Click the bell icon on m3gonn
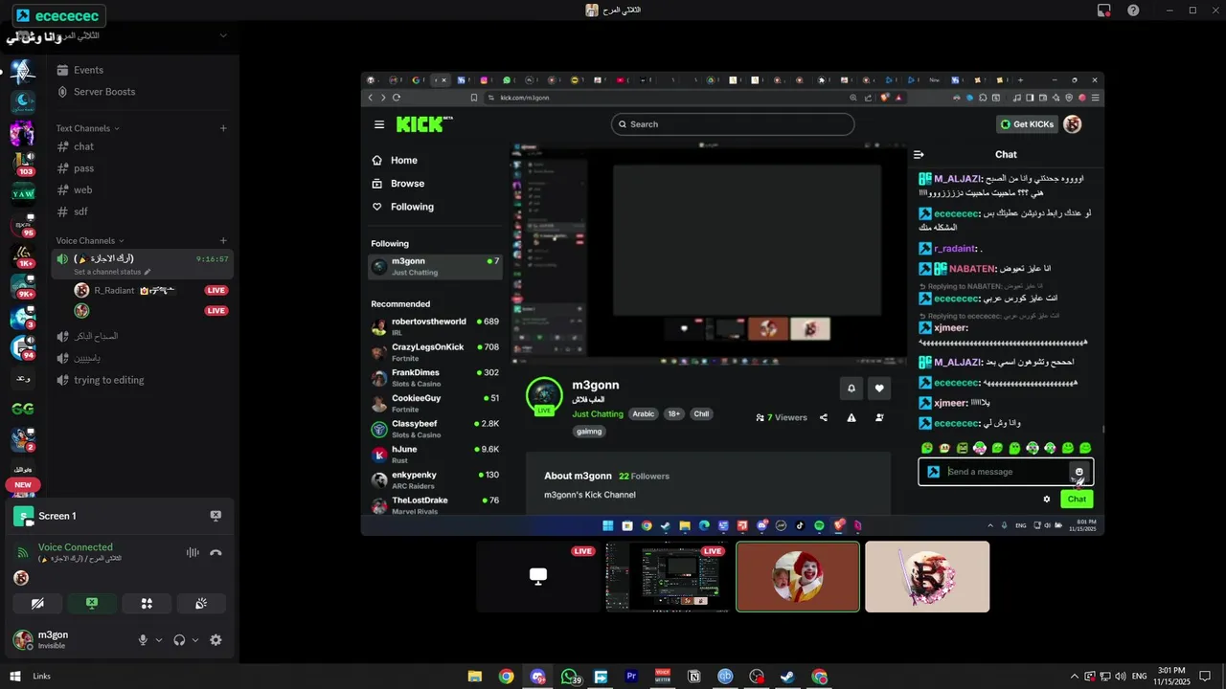Image resolution: width=1226 pixels, height=689 pixels. coord(851,389)
